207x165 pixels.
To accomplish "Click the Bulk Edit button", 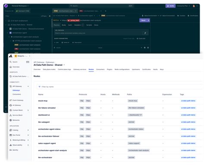I will point(141,39).
